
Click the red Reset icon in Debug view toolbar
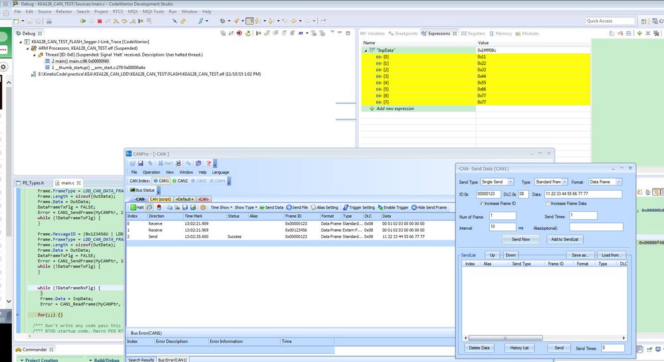[239, 33]
